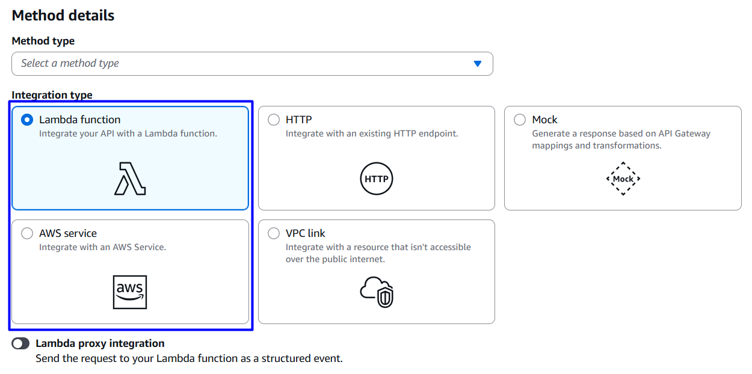The height and width of the screenshot is (374, 752).
Task: Select the VPC link radio button
Action: [x=274, y=233]
